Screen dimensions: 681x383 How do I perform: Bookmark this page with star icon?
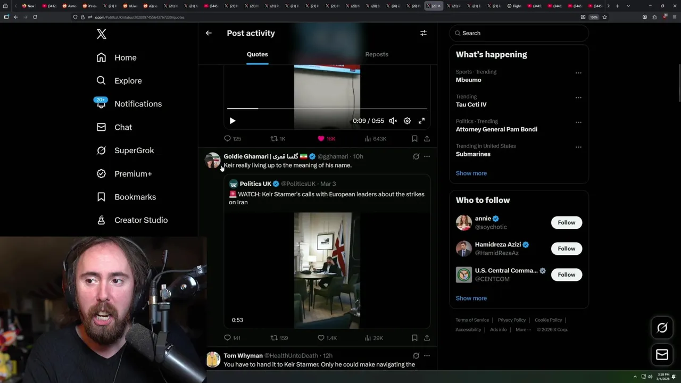(604, 17)
